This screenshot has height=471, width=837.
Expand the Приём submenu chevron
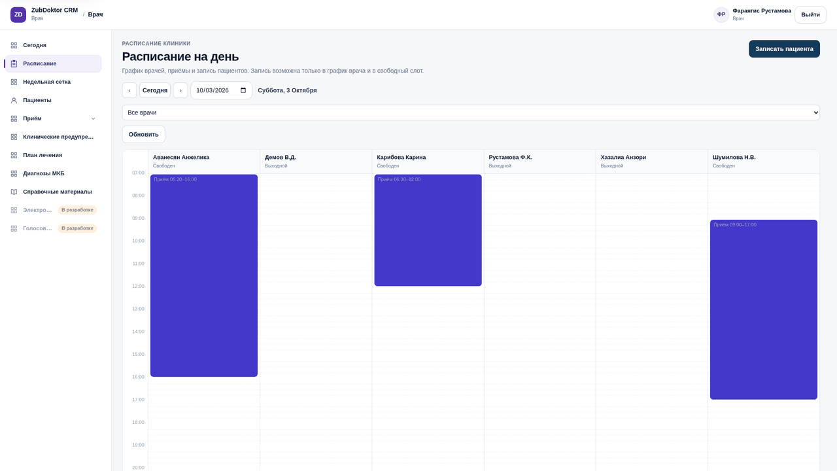(93, 118)
